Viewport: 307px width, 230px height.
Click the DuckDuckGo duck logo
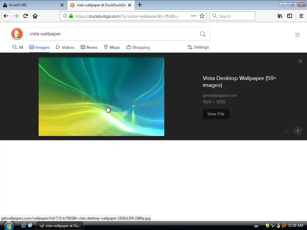17,34
